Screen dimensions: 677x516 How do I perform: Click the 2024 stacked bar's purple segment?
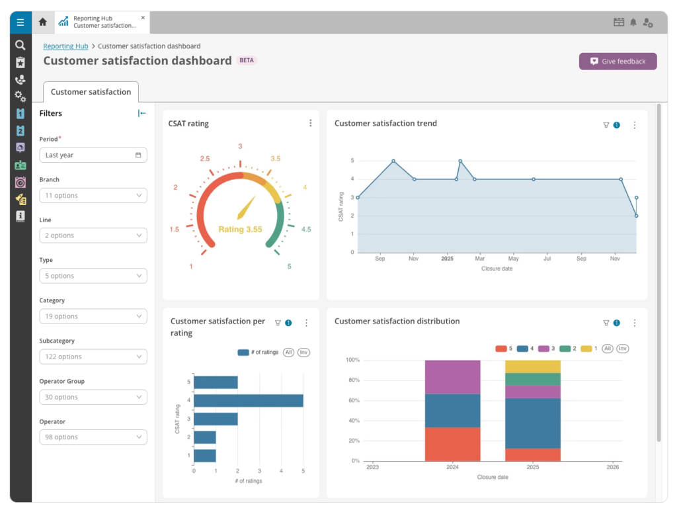[452, 377]
